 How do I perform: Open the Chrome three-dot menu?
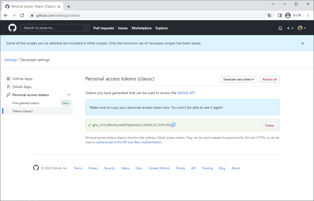coord(308,15)
